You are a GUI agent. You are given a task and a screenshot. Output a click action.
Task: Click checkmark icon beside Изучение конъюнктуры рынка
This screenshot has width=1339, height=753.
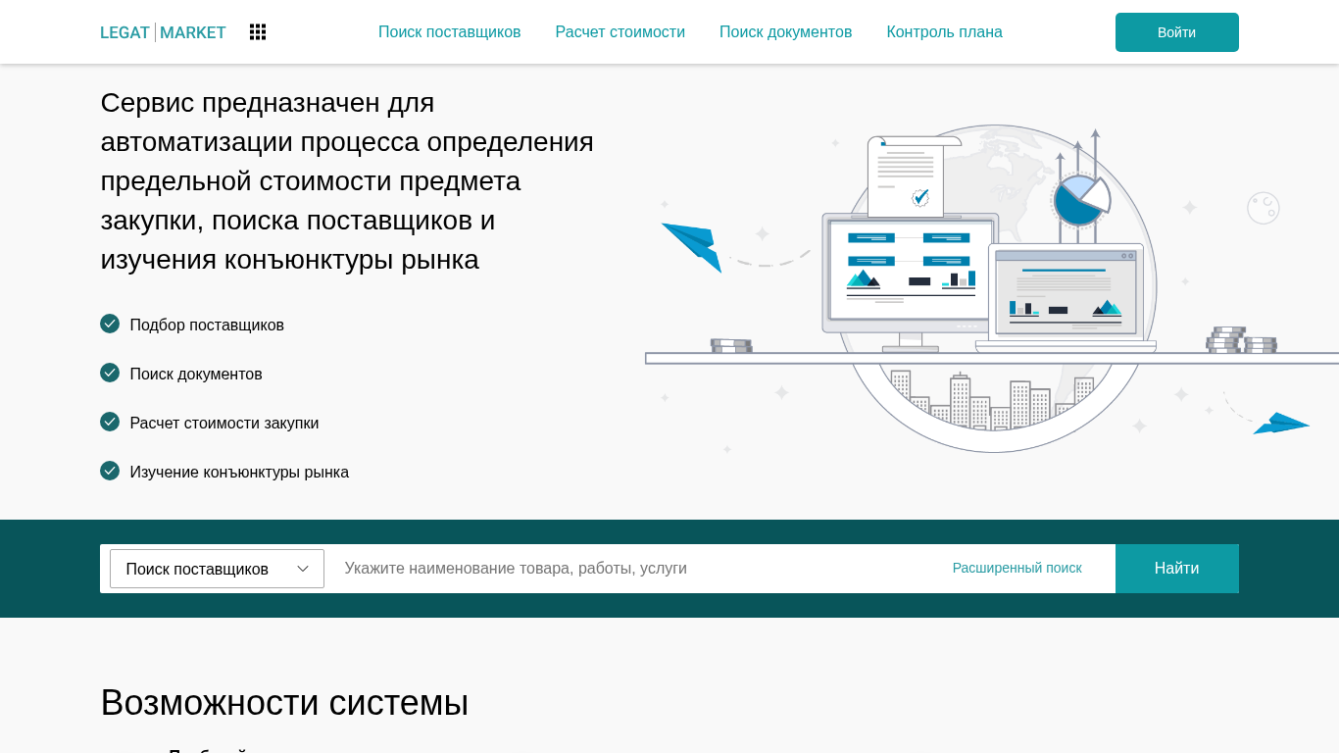[x=110, y=471]
